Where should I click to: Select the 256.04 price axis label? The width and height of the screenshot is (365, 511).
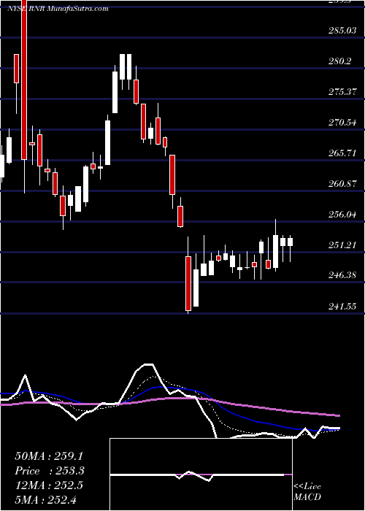pos(342,215)
